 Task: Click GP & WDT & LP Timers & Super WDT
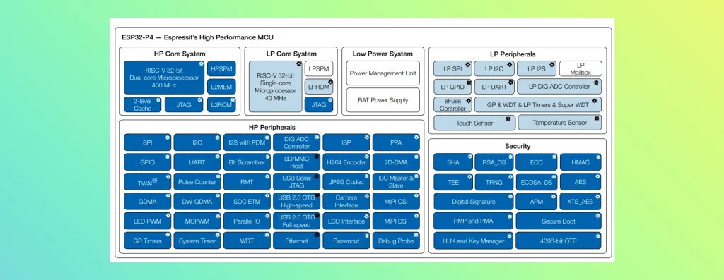[538, 104]
